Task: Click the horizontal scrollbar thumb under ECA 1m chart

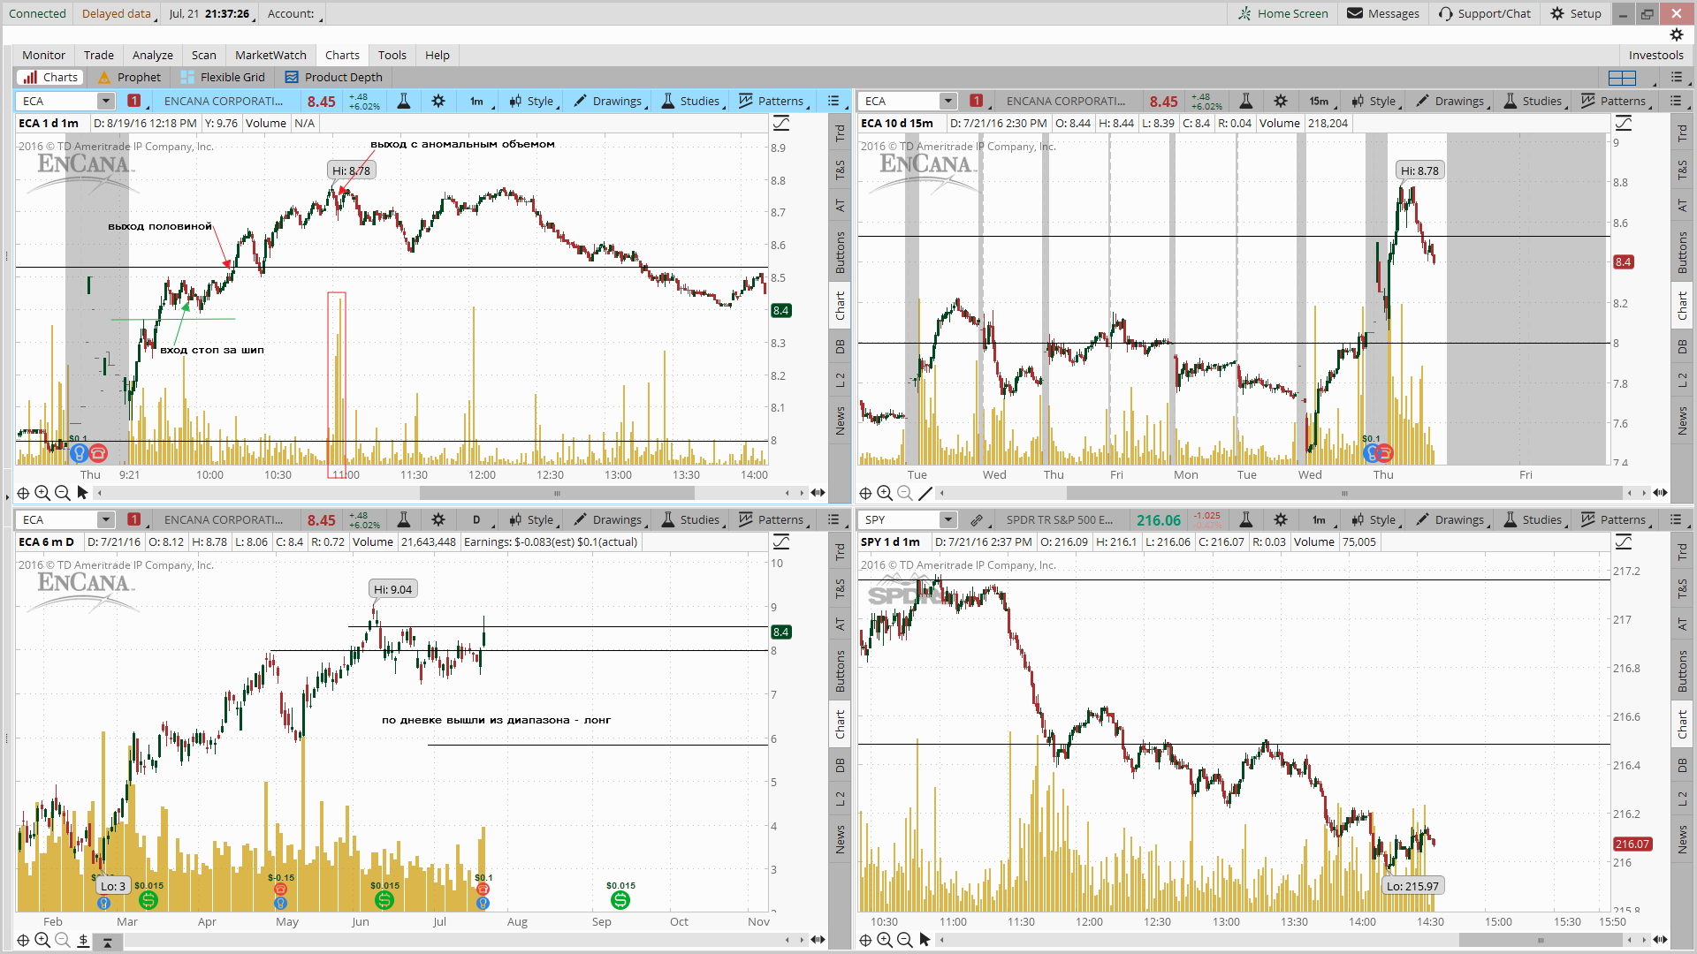Action: click(557, 493)
